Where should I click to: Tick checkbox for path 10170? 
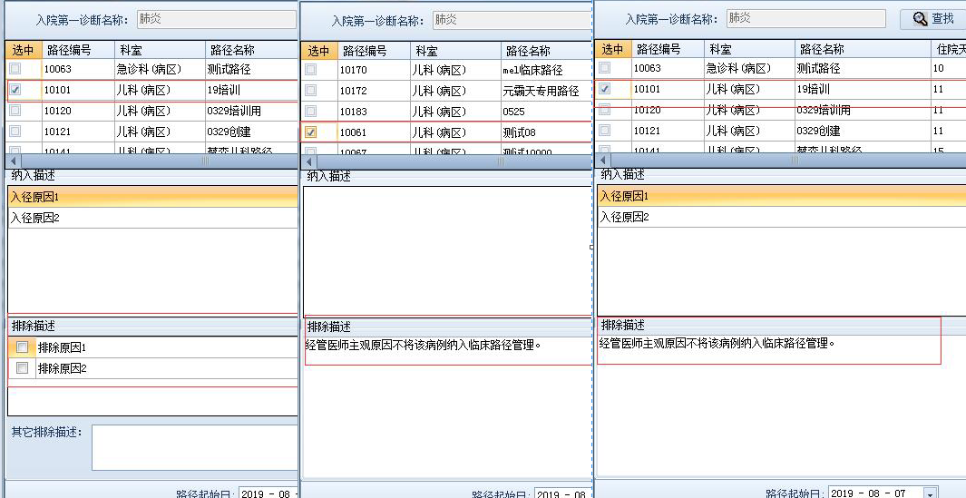311,70
